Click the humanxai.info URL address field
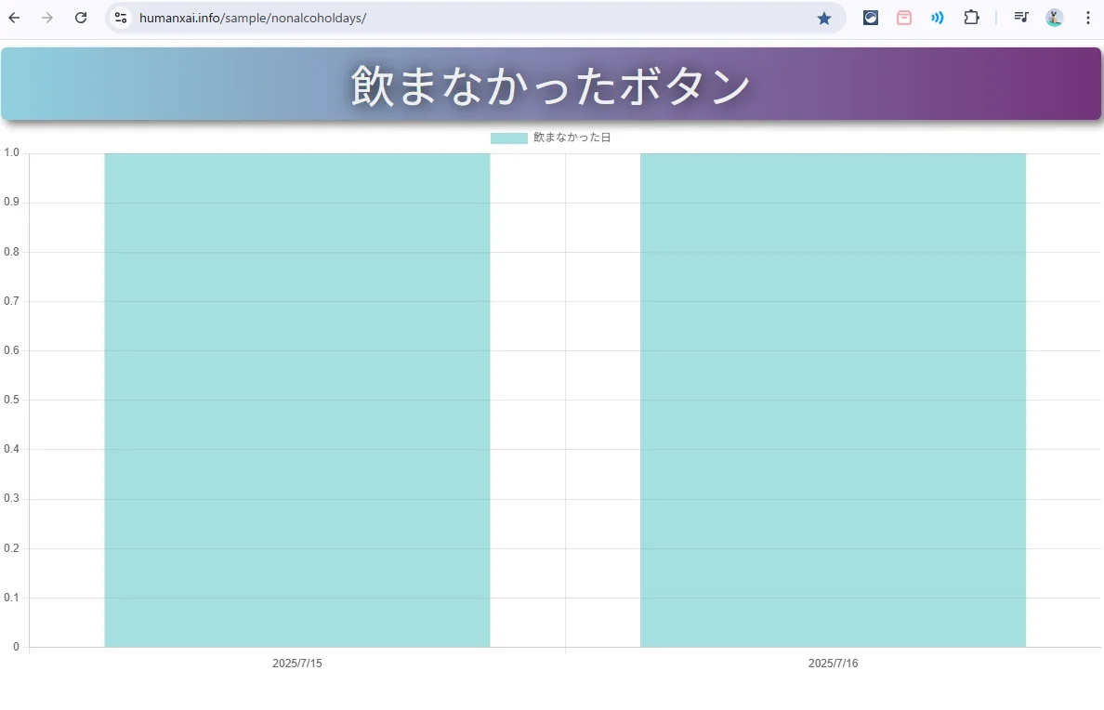 coord(465,18)
